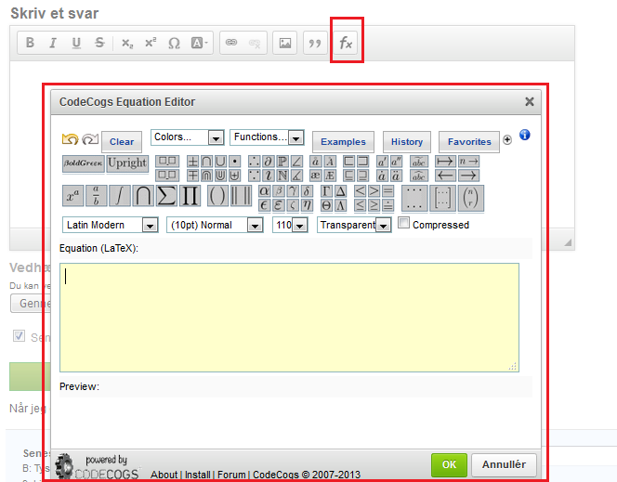Open the History tab
Viewport: 617px width, 482px height.
407,141
